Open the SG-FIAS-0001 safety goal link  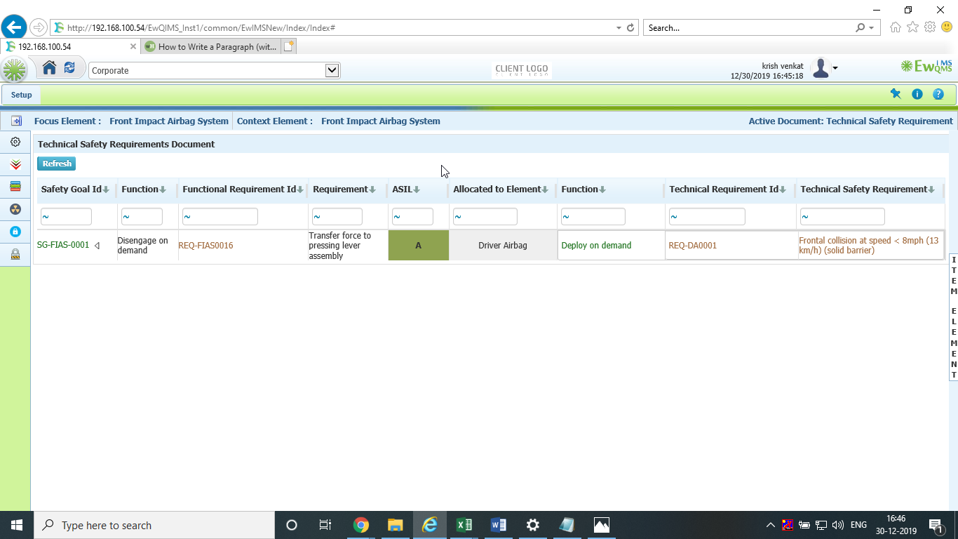(63, 245)
